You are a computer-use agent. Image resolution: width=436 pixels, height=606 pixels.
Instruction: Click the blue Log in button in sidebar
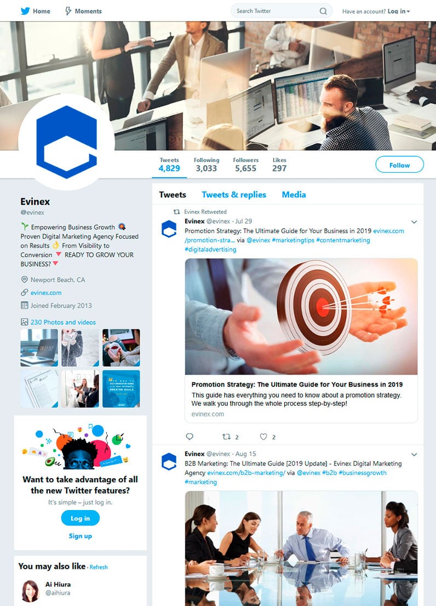(81, 518)
